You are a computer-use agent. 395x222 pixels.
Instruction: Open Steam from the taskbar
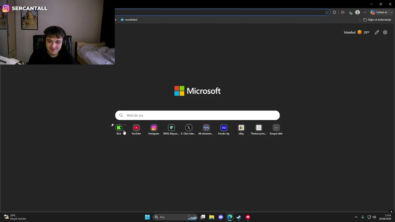[239, 217]
